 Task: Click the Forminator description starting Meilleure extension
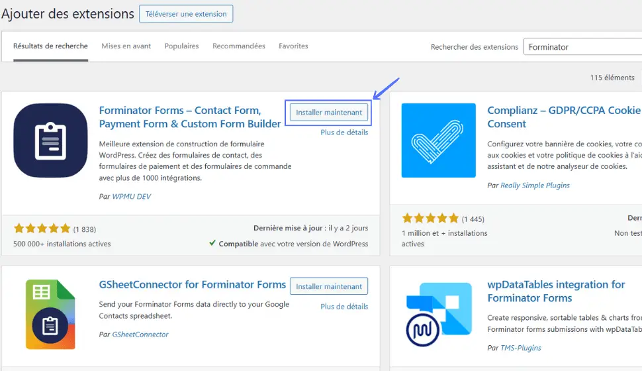coord(195,161)
